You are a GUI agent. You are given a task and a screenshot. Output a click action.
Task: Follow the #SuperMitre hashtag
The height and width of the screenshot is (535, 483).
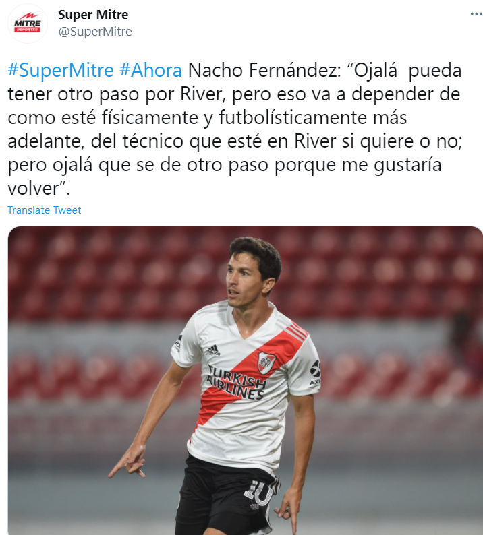click(61, 70)
